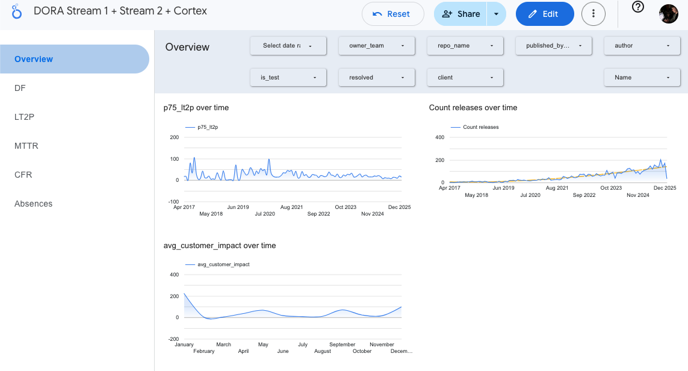Click the Help question mark icon
This screenshot has height=371, width=688.
point(637,8)
